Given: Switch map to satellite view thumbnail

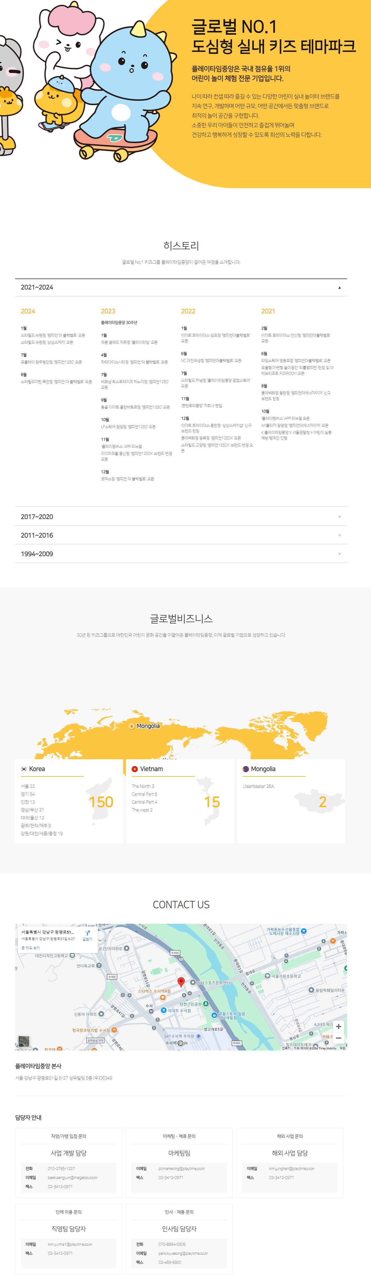Looking at the screenshot, I should click(x=23, y=1041).
